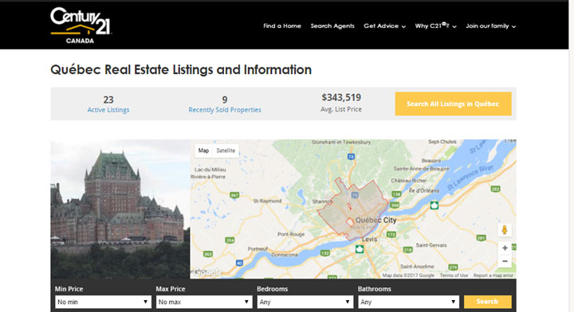Expand the Get Advice menu
The height and width of the screenshot is (312, 574).
(x=384, y=26)
